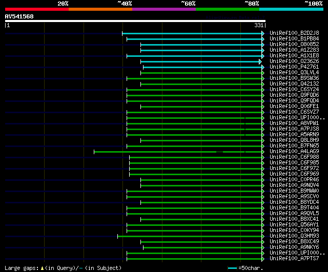Click the green alignment bar of UniRef100_A4LAG9
The height and width of the screenshot is (272, 328).
point(178,152)
